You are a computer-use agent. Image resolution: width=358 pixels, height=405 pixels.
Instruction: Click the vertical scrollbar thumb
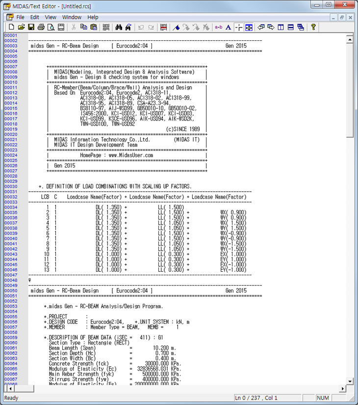tap(350, 90)
